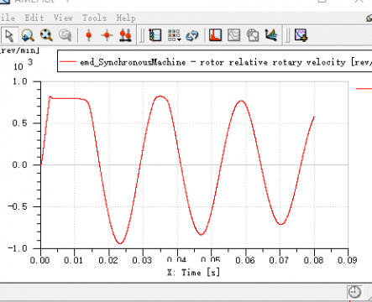Open the Tools menu
The height and width of the screenshot is (302, 372).
point(95,18)
